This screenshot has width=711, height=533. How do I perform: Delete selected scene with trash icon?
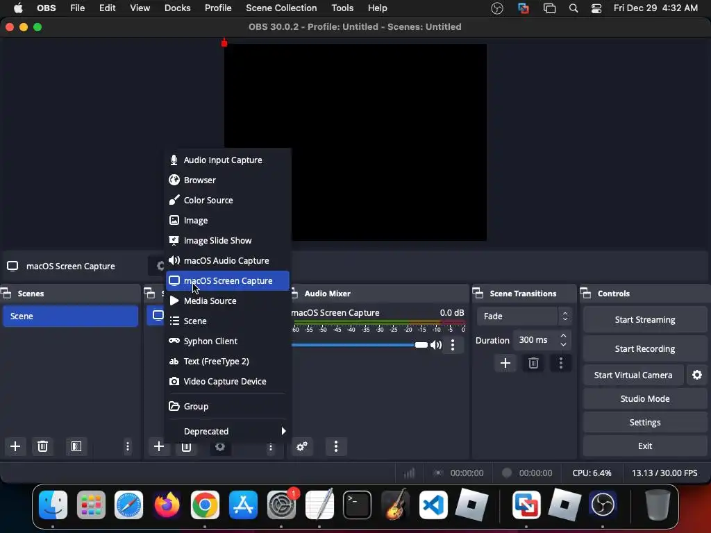[42, 446]
